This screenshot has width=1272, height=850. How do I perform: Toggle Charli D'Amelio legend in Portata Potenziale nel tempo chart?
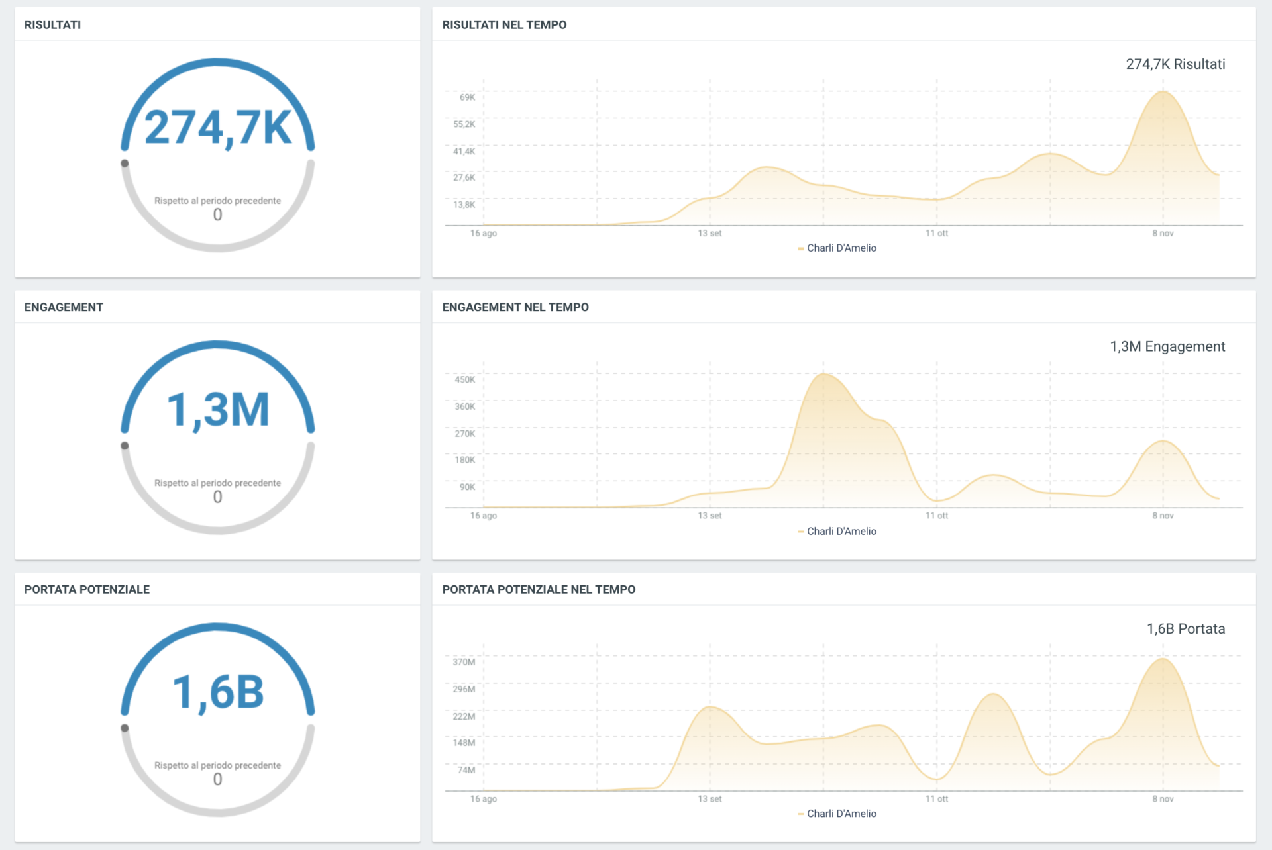pos(837,814)
